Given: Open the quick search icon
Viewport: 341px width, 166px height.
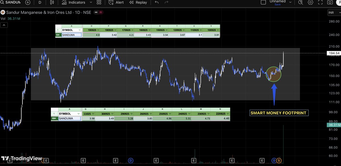Looking at the screenshot, I should pyautogui.click(x=301, y=2).
